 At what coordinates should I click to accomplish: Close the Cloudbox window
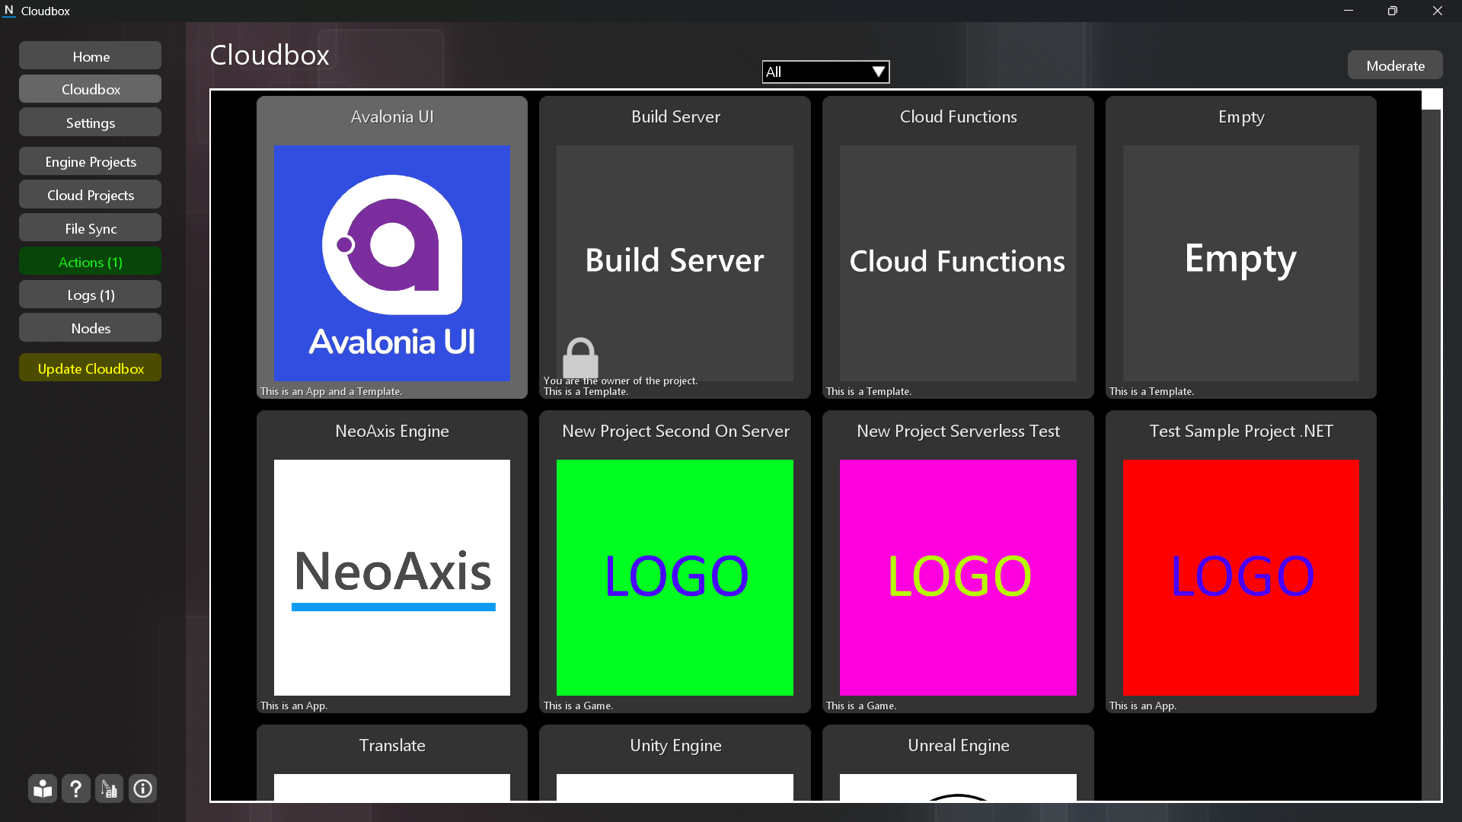1438,11
